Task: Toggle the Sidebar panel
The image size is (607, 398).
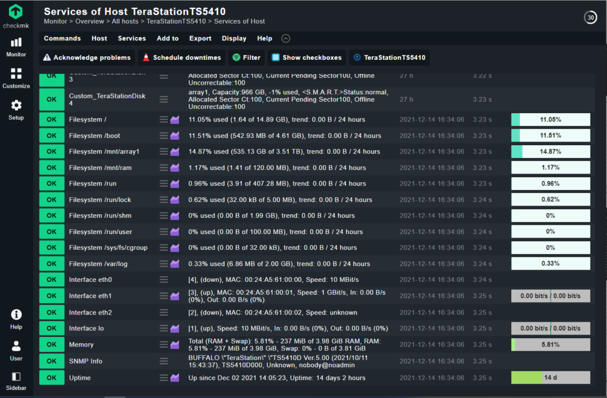Action: coord(16,381)
